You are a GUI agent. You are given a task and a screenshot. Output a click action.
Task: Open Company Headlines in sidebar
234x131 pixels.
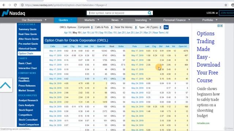[24, 79]
